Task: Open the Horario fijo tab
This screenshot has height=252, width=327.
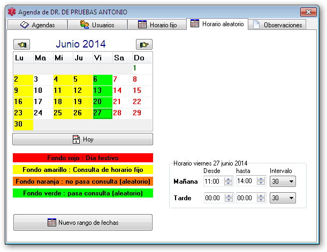Action: click(x=157, y=25)
